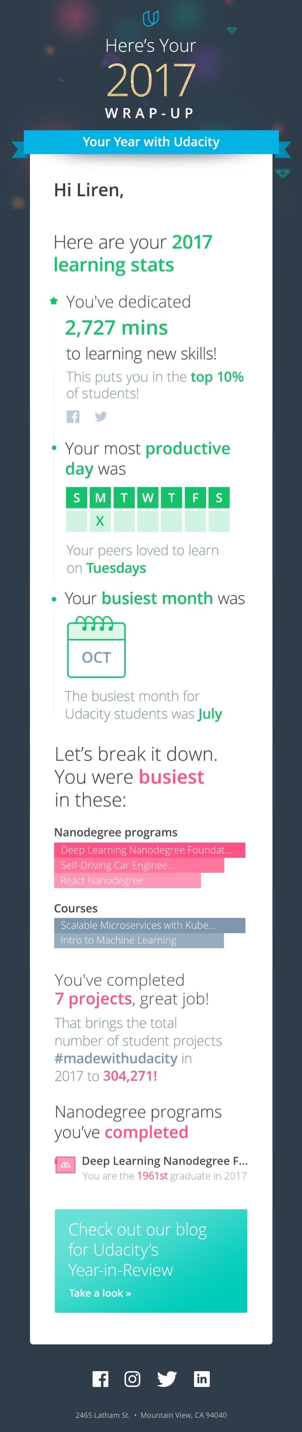This screenshot has height=1432, width=302.
Task: Click the Udacity logo at top
Action: (151, 19)
